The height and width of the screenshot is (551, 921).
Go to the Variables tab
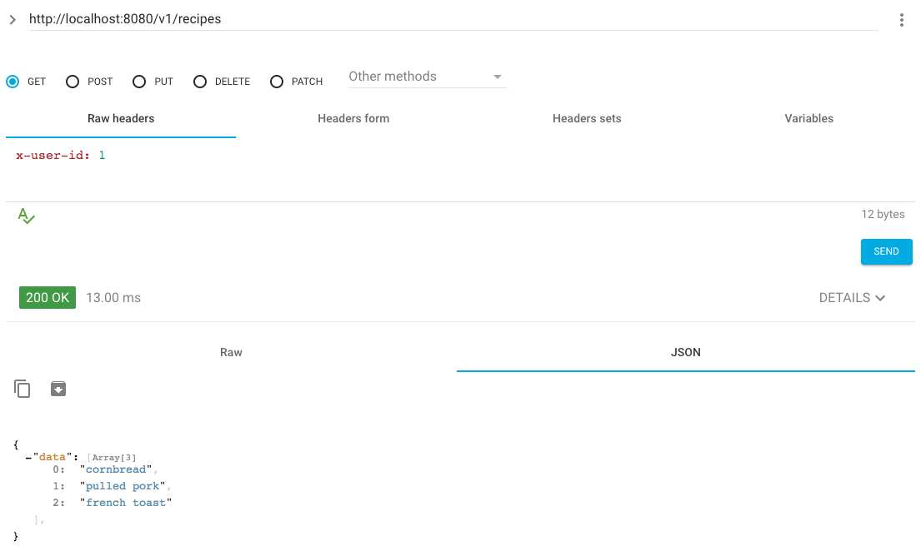(x=808, y=118)
